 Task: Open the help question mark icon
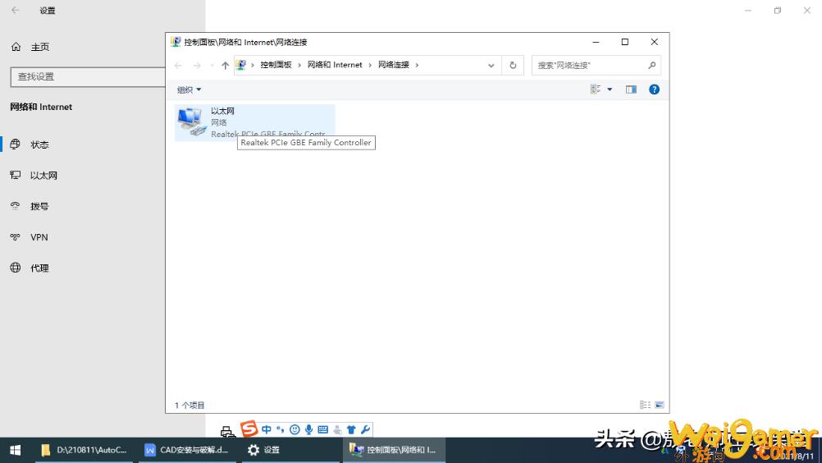[x=655, y=89]
